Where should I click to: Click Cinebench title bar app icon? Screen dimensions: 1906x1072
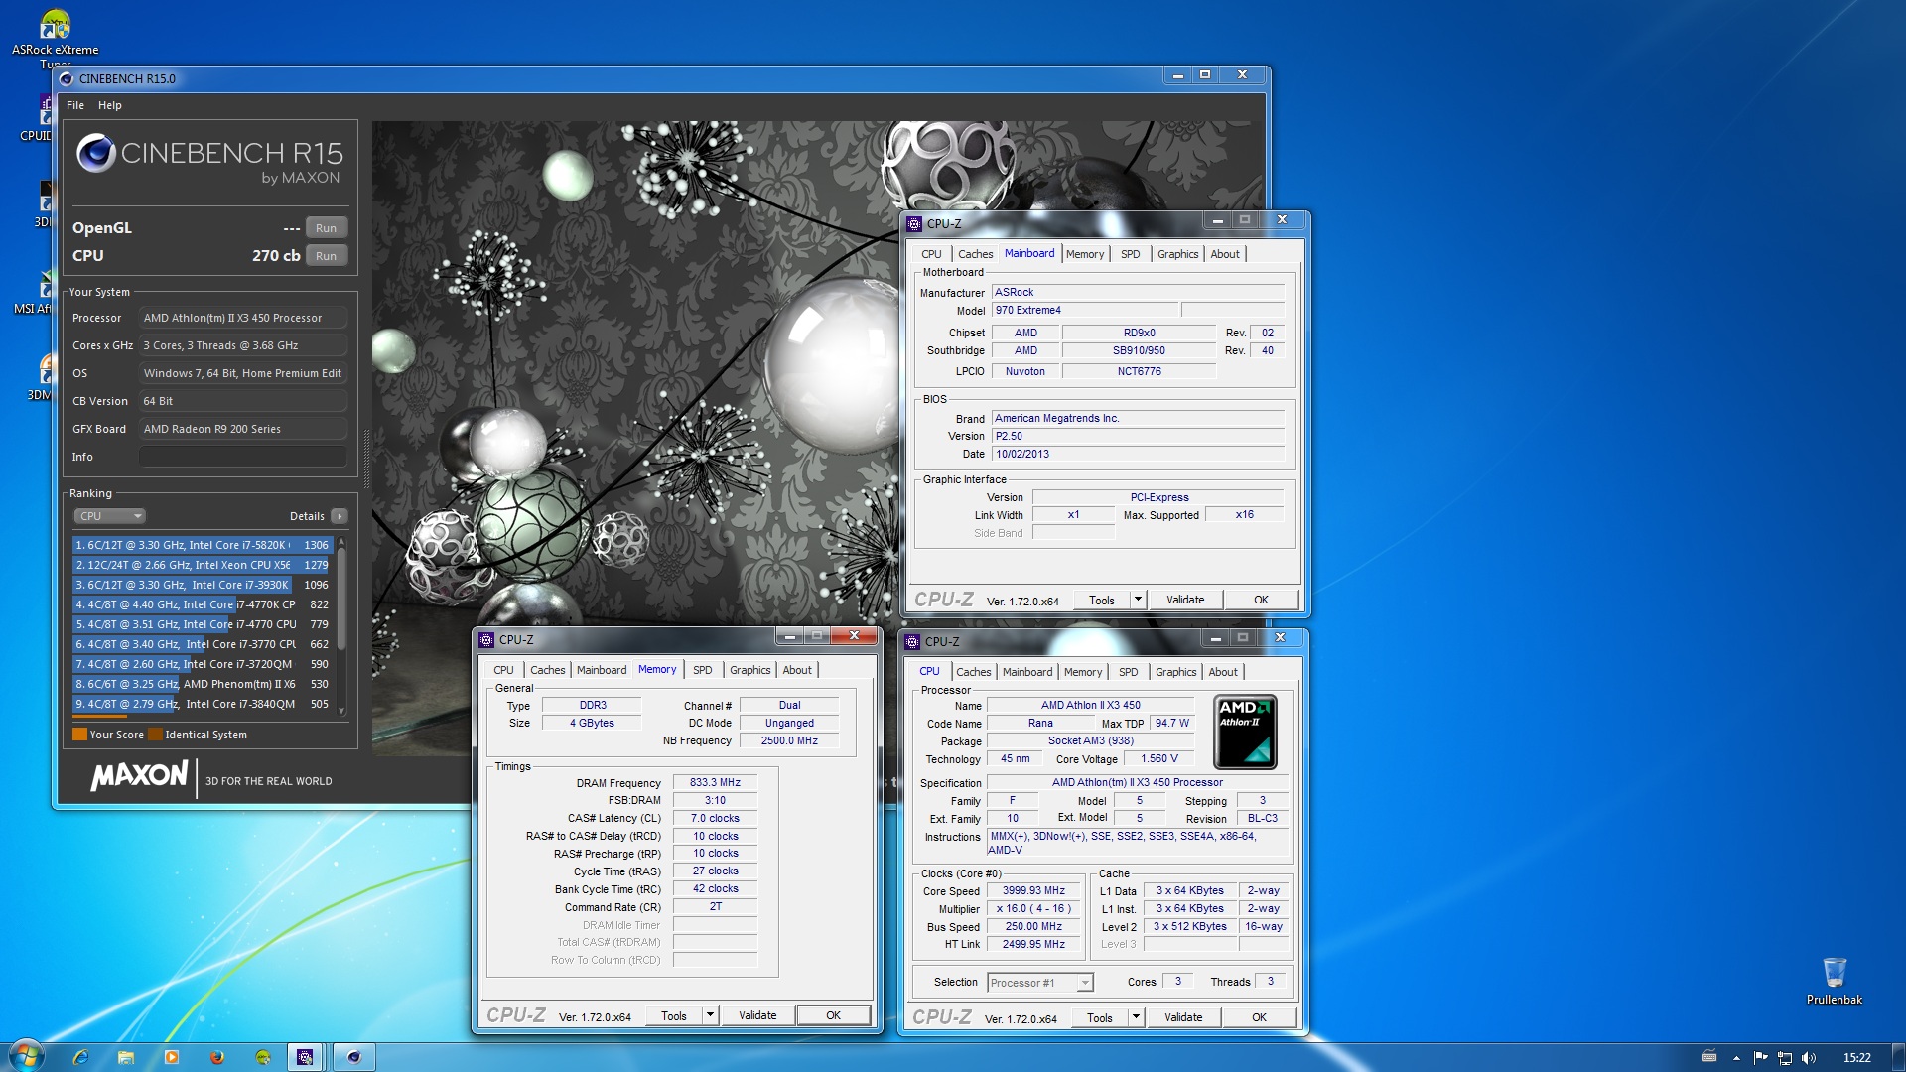point(67,79)
